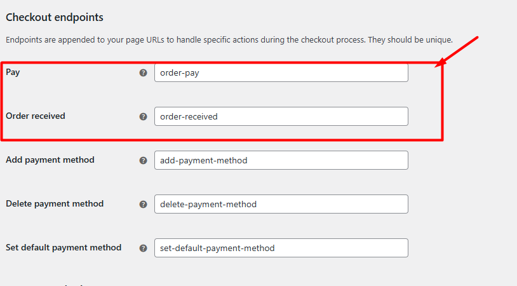Click the red arrow annotation
Viewport: 517px width, 286px height.
pyautogui.click(x=456, y=51)
